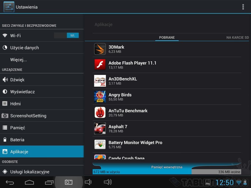Click the Usługi lokalizacyjne target icon
251x188 pixels.
coord(5,172)
